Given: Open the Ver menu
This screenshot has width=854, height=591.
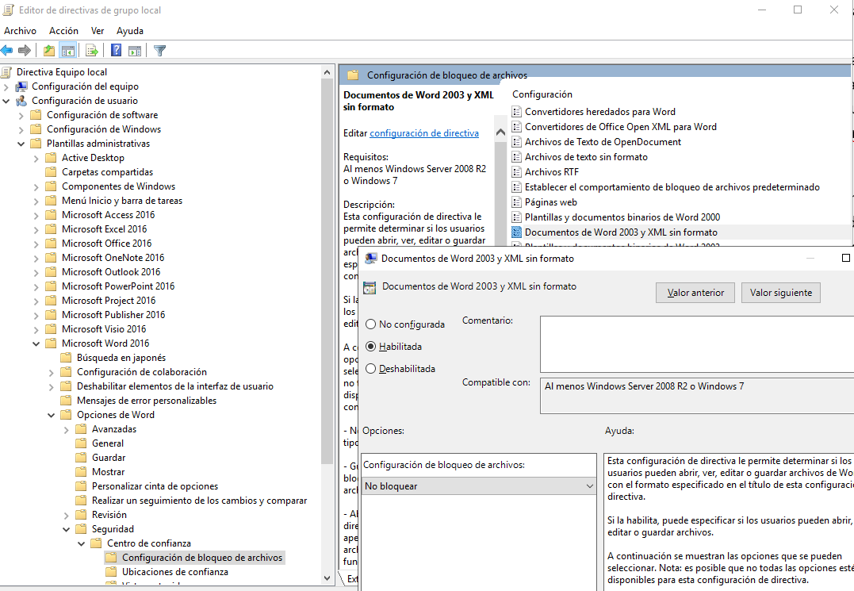Looking at the screenshot, I should pos(98,31).
